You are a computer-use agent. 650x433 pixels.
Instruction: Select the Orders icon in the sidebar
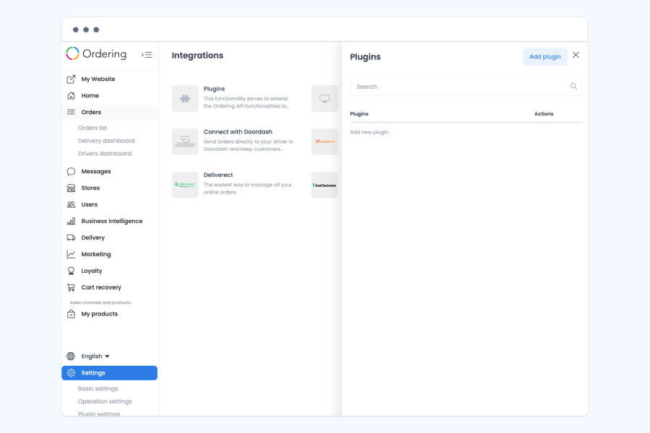tap(71, 112)
